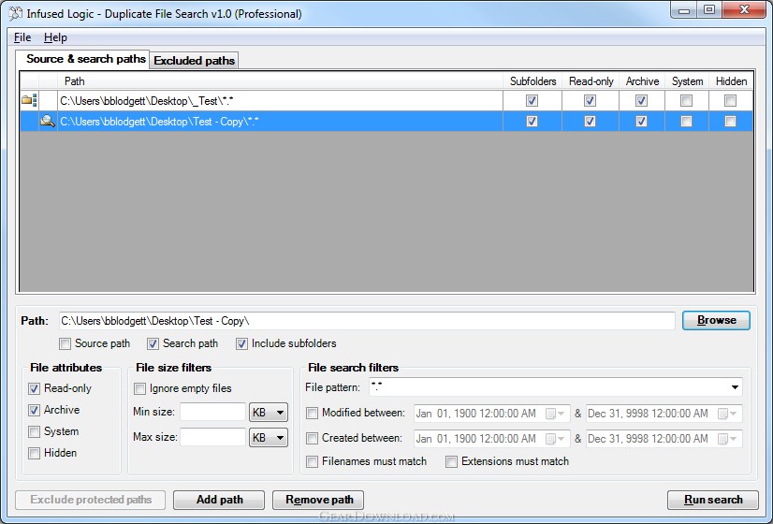Enable the Source path checkbox
The height and width of the screenshot is (524, 773).
(65, 343)
